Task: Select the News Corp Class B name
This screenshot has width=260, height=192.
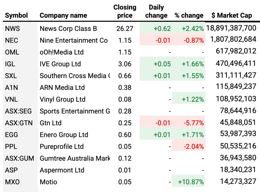Action: 68,29
